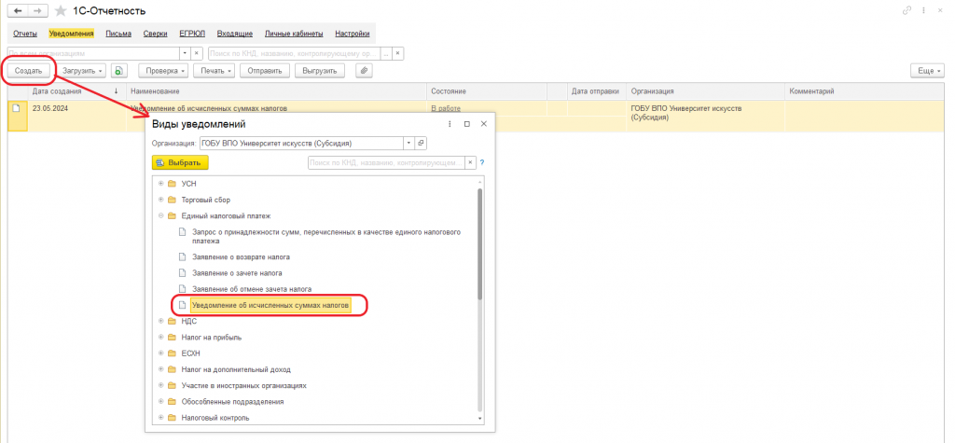Expand the Обособленные подразделения node
This screenshot has height=443, width=955.
pyautogui.click(x=160, y=402)
